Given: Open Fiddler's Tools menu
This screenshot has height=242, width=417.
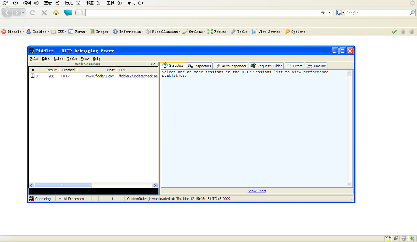Looking at the screenshot, I should (72, 59).
